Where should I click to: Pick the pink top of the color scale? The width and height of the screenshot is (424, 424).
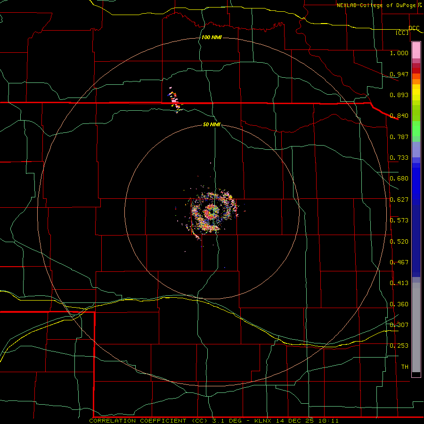click(x=416, y=50)
